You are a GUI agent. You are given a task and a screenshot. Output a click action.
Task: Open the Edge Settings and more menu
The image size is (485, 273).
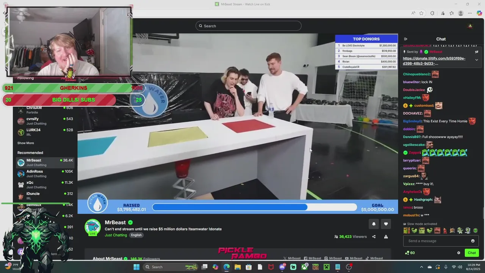(470, 13)
